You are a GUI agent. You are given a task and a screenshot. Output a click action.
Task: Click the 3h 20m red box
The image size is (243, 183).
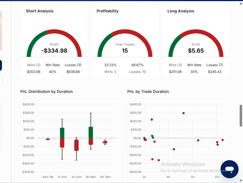(x=76, y=145)
